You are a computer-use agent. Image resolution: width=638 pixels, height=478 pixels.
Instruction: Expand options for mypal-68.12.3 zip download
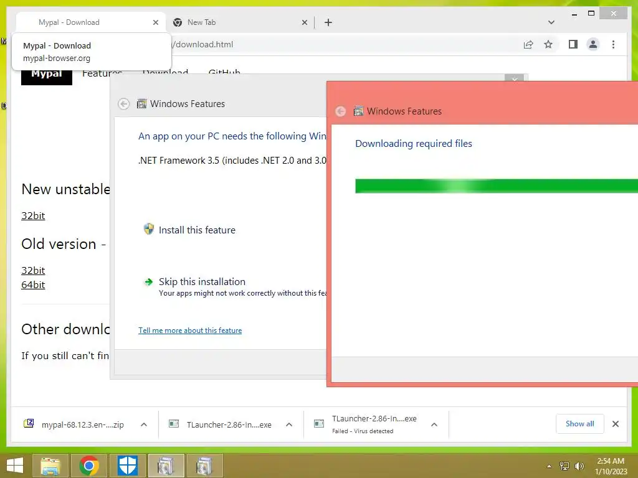144,424
